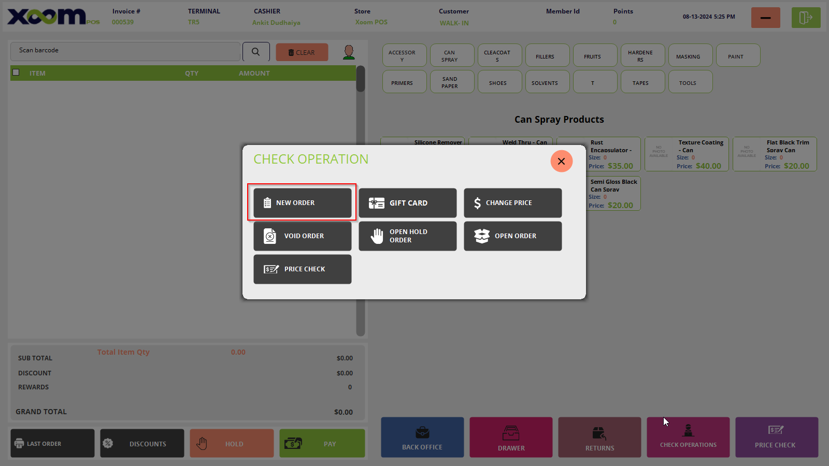Open the Back Office panel
The height and width of the screenshot is (466, 829).
[422, 438]
